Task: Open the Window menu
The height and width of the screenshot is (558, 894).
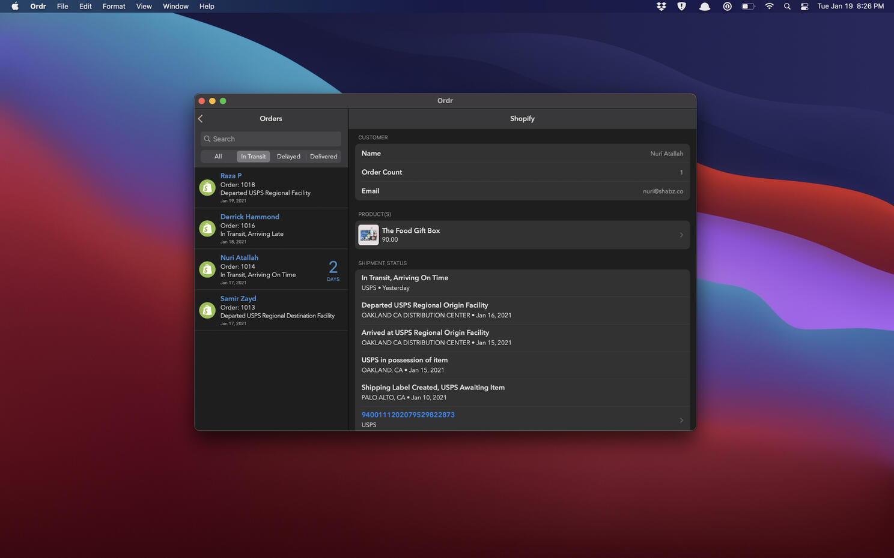Action: click(175, 6)
